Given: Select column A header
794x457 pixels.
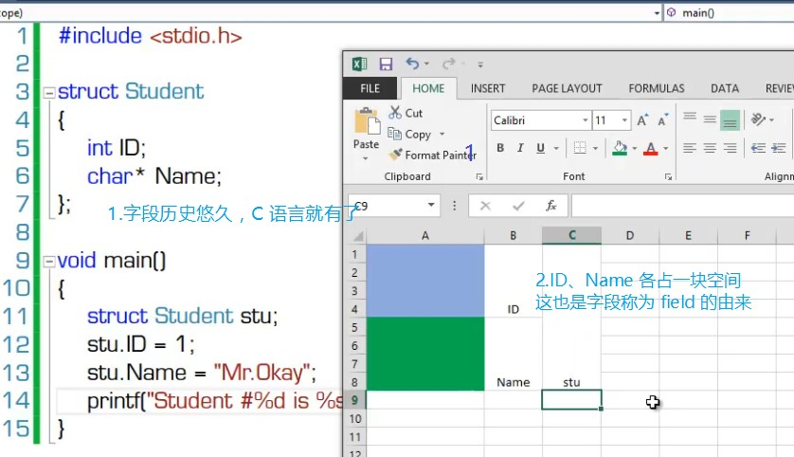Looking at the screenshot, I should point(424,235).
